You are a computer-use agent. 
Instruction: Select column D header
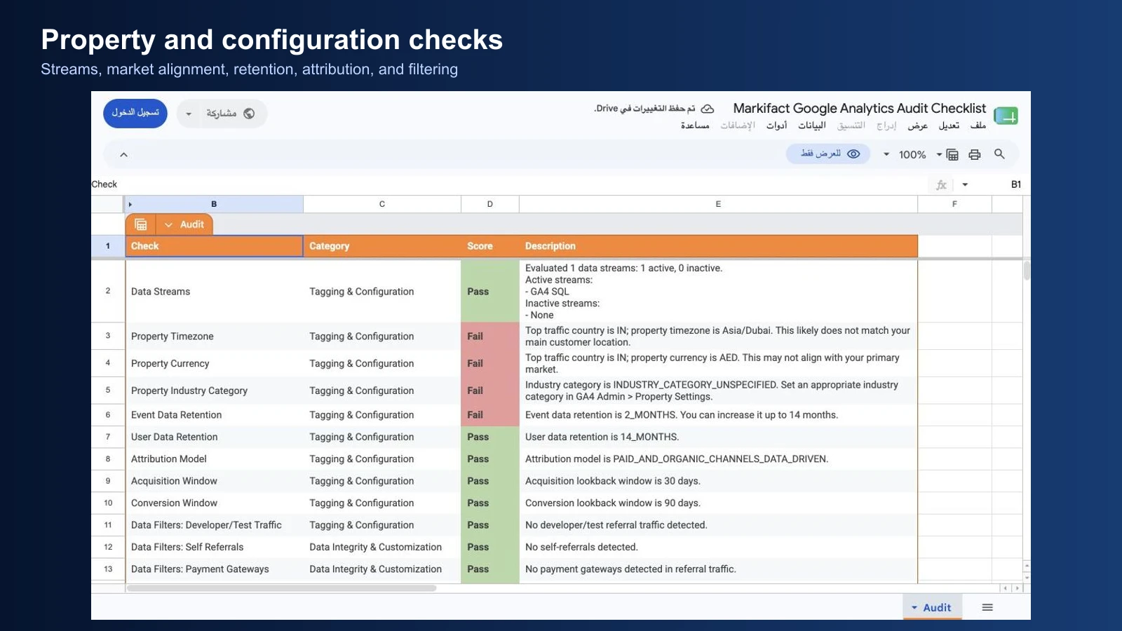pos(490,204)
